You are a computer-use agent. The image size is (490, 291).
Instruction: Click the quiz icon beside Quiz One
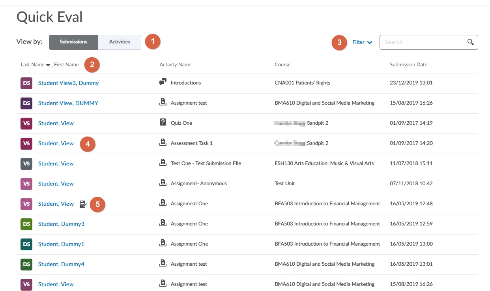coord(163,122)
